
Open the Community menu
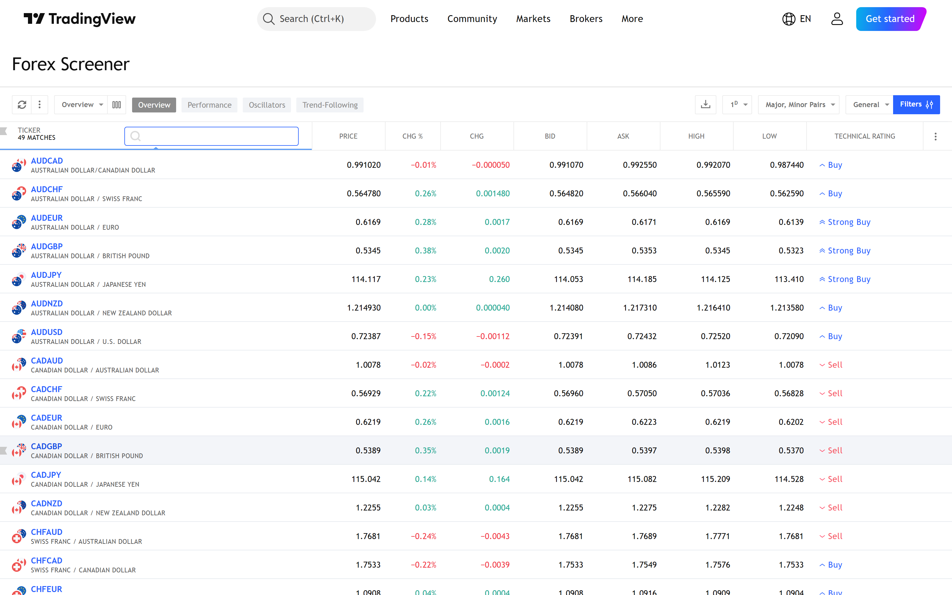(x=472, y=19)
